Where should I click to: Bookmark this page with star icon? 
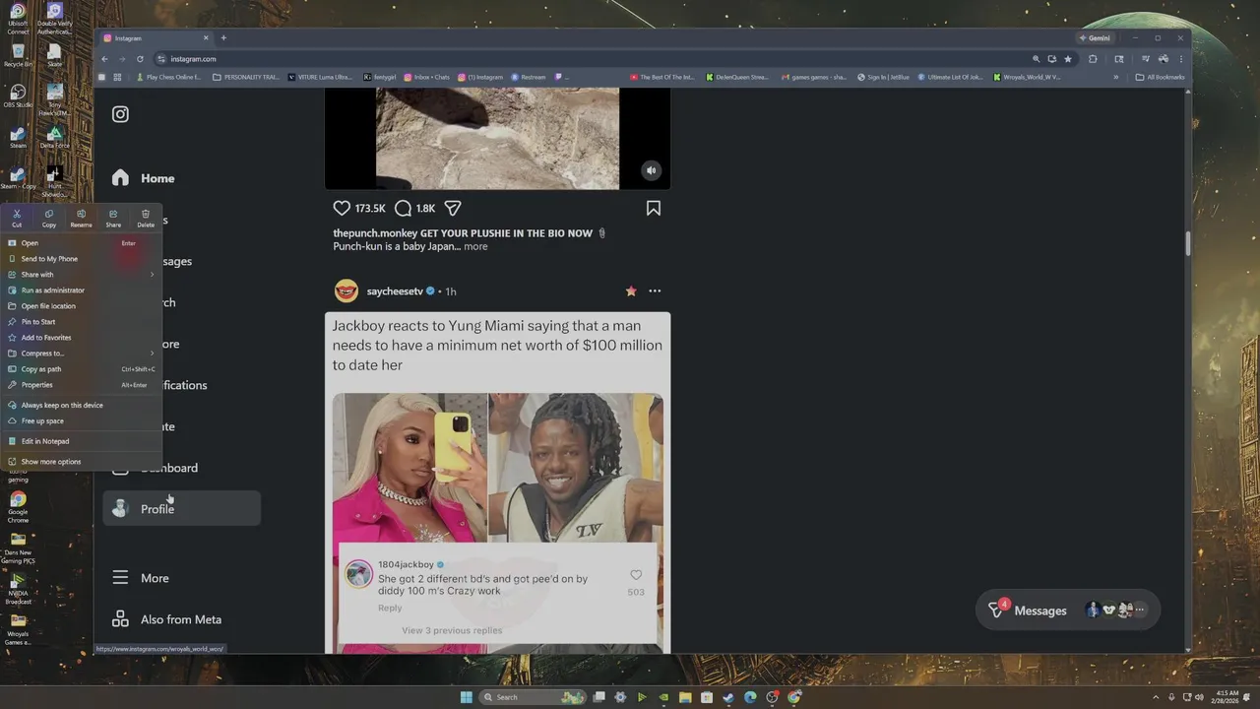point(1068,59)
